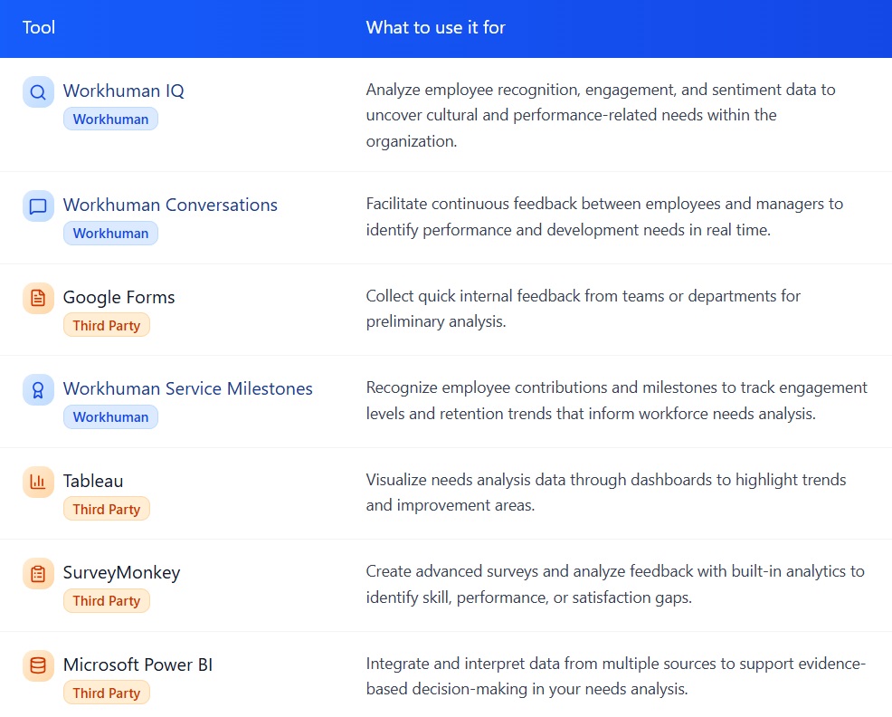Click the Third Party label under Microsoft Power BI
Image resolution: width=892 pixels, height=717 pixels.
pyautogui.click(x=107, y=693)
